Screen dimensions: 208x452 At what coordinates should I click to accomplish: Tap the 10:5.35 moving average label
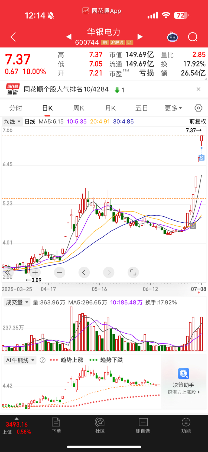pyautogui.click(x=77, y=122)
